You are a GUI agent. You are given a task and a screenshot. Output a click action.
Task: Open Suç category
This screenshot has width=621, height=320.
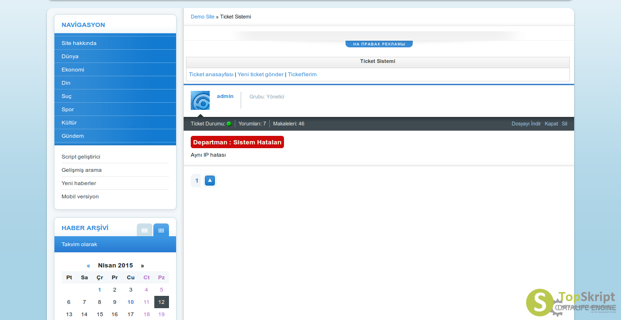[115, 96]
